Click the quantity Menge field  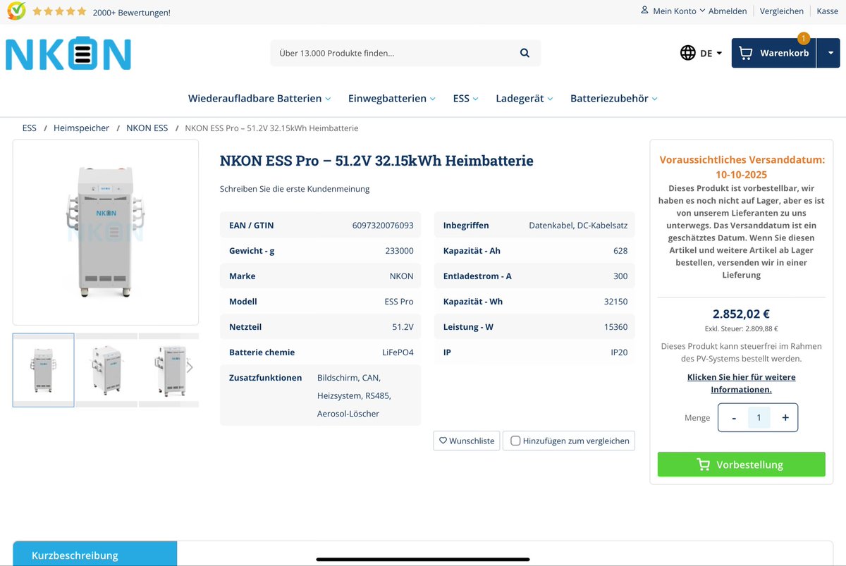(759, 417)
